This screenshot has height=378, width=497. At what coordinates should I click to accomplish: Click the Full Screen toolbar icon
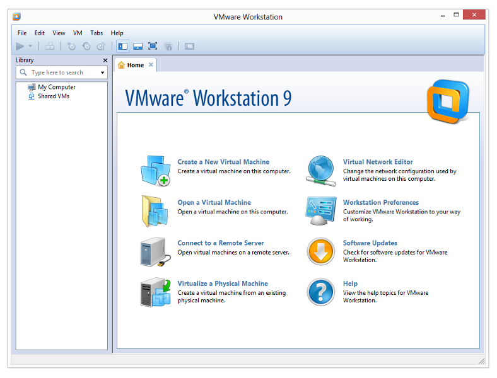pyautogui.click(x=153, y=47)
